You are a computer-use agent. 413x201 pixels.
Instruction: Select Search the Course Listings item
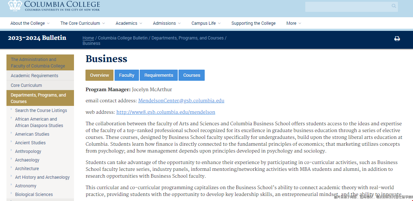point(41,111)
